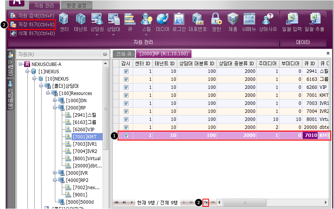This screenshot has width=334, height=209.
Task: Click the tree panel scroll-up arrow
Action: [x=105, y=63]
